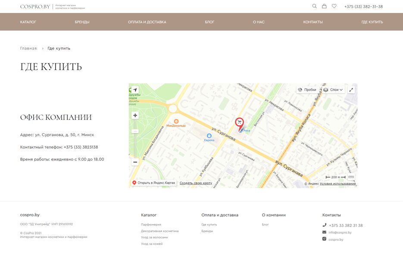This screenshot has height=258, width=403.
Task: Open the shopping bag cart icon
Action: (x=324, y=6)
